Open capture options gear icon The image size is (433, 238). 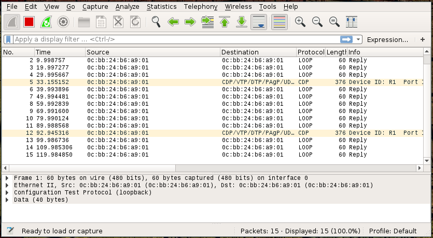(63, 22)
